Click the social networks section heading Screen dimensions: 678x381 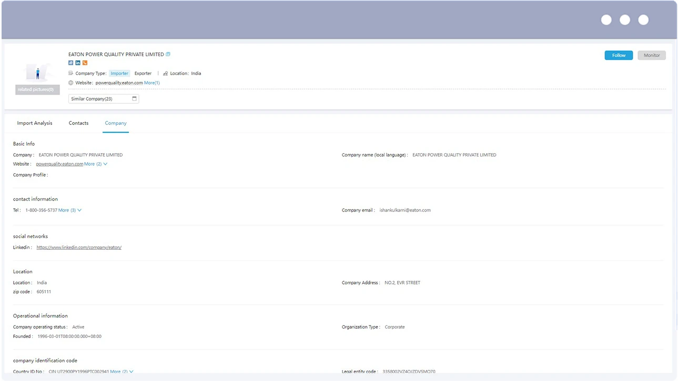tap(31, 236)
